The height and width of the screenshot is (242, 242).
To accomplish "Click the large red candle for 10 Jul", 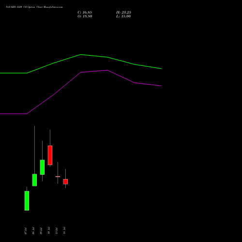I will click(x=50, y=155).
